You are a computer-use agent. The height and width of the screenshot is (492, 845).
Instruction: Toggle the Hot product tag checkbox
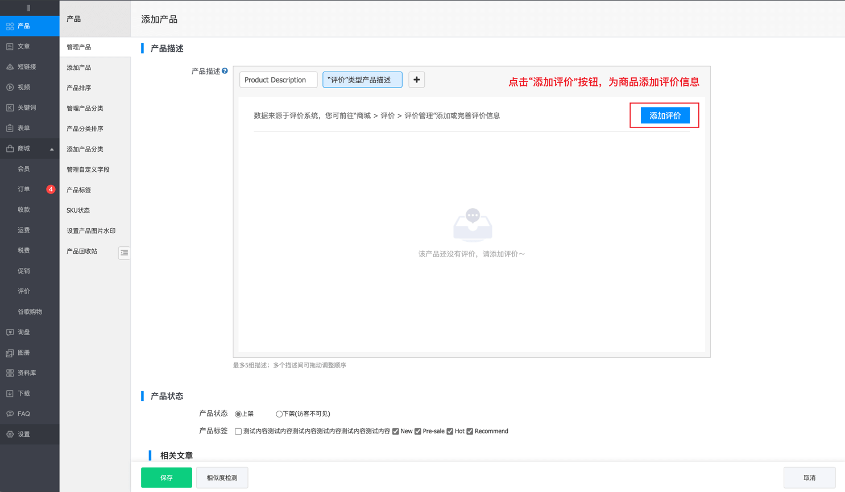(x=450, y=432)
